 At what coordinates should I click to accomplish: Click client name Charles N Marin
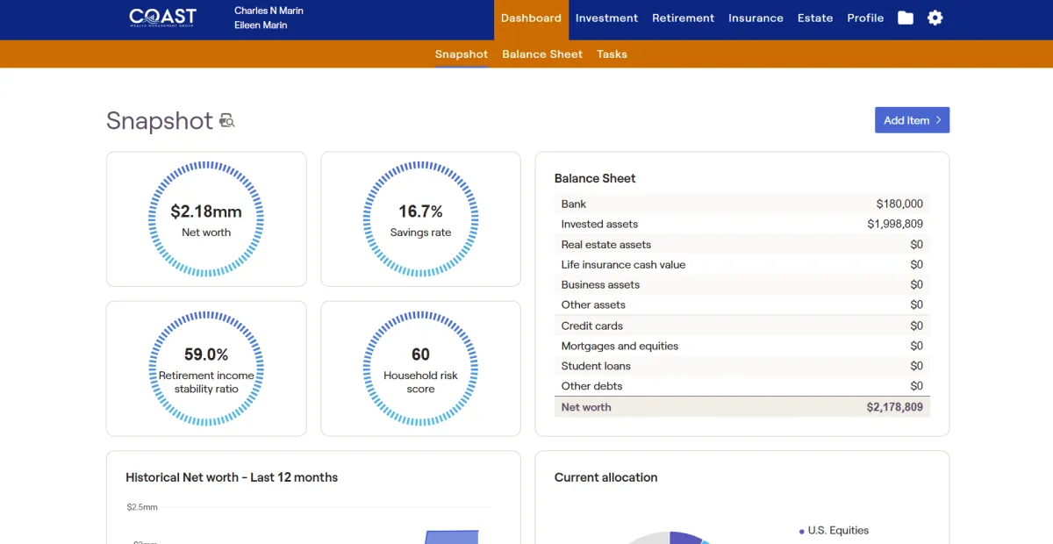coord(269,11)
